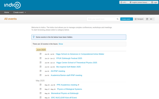Open the eye view options dropdown
Image resolution: width=159 pixels, height=99 pixels.
152,19
